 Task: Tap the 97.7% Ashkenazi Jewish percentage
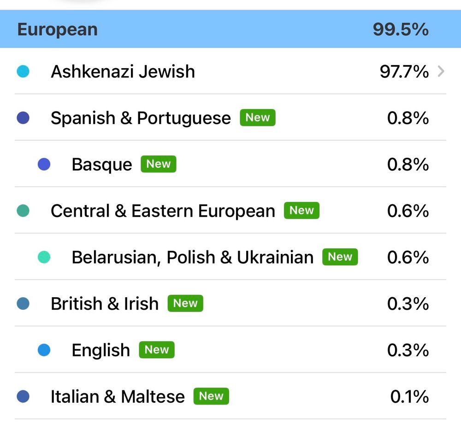404,71
